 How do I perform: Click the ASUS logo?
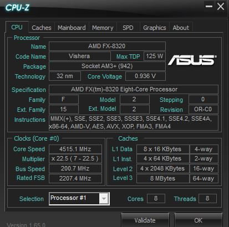192,60
